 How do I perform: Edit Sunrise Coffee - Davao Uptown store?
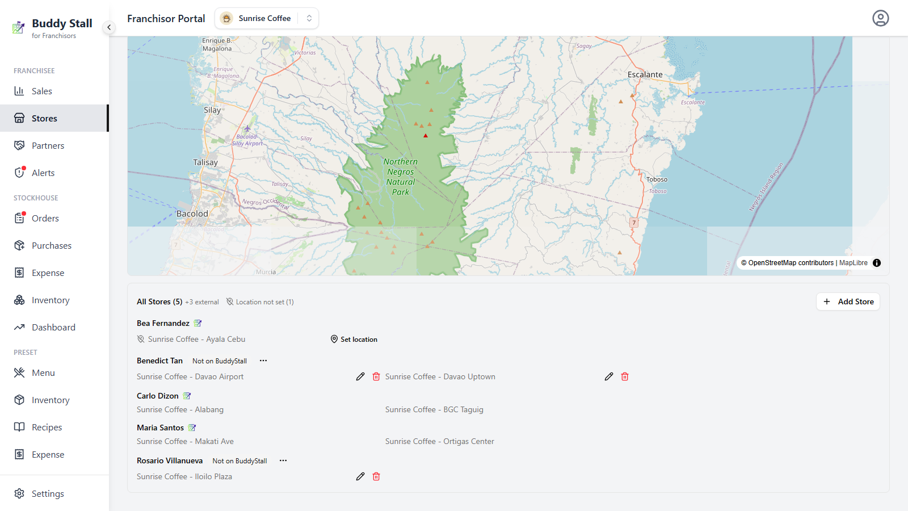[x=609, y=376]
